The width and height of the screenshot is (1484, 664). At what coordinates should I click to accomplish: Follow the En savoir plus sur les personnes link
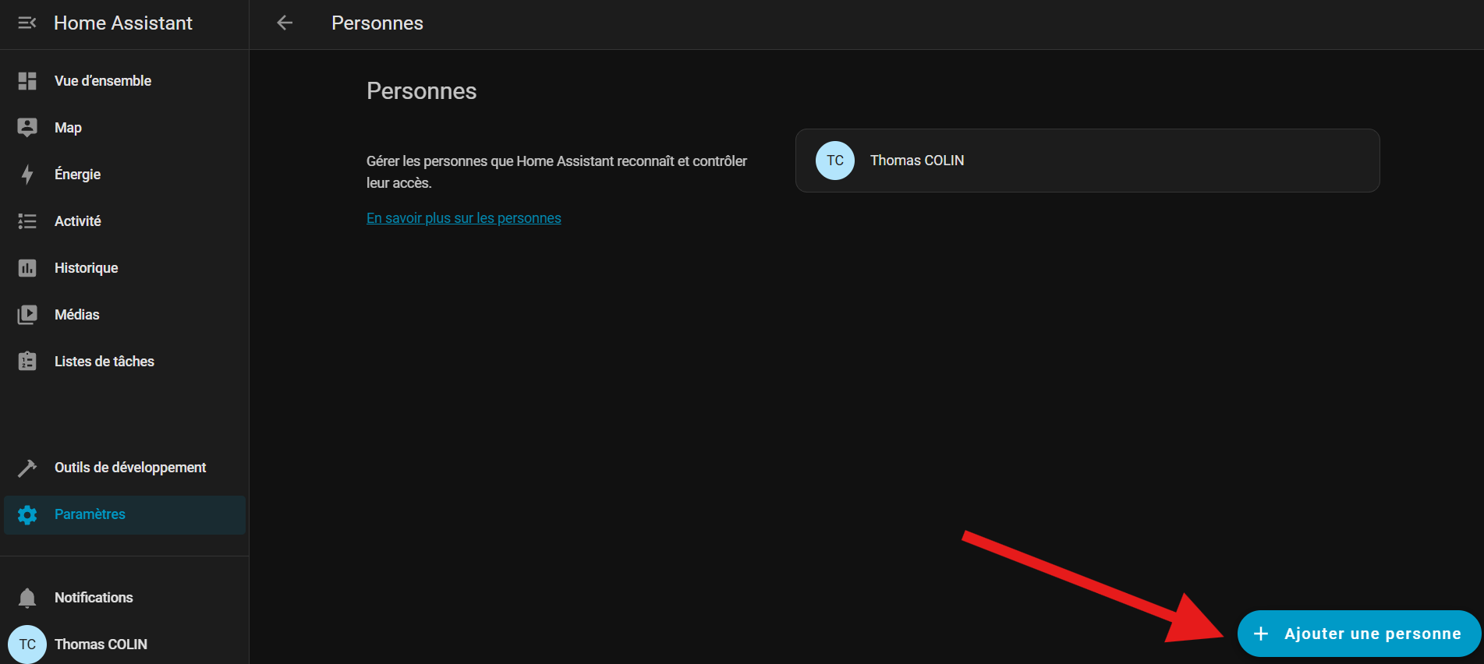pos(463,218)
